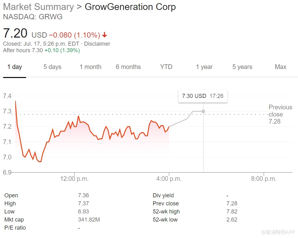Click the gray after-hours chart marker dot
298x238 pixels.
point(203,111)
